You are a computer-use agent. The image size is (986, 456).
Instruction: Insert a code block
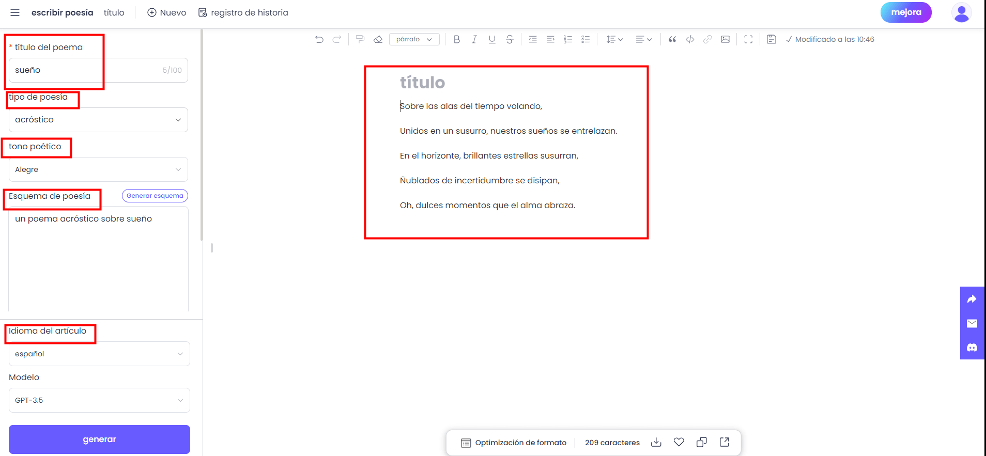coord(690,39)
